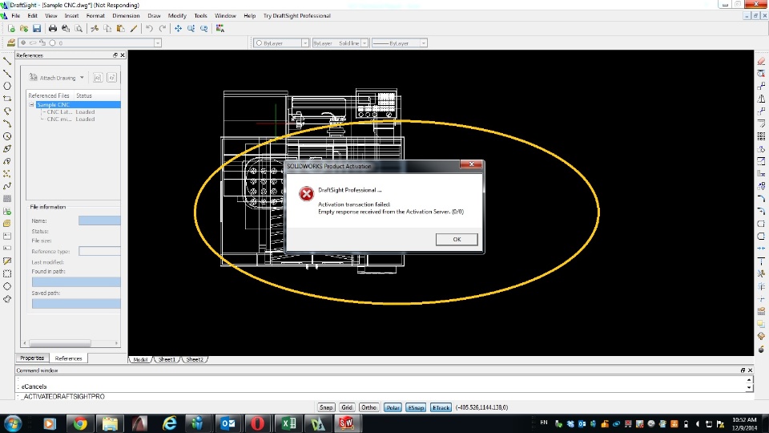Toggle ETrack mode
This screenshot has width=769, height=433.
(441, 407)
